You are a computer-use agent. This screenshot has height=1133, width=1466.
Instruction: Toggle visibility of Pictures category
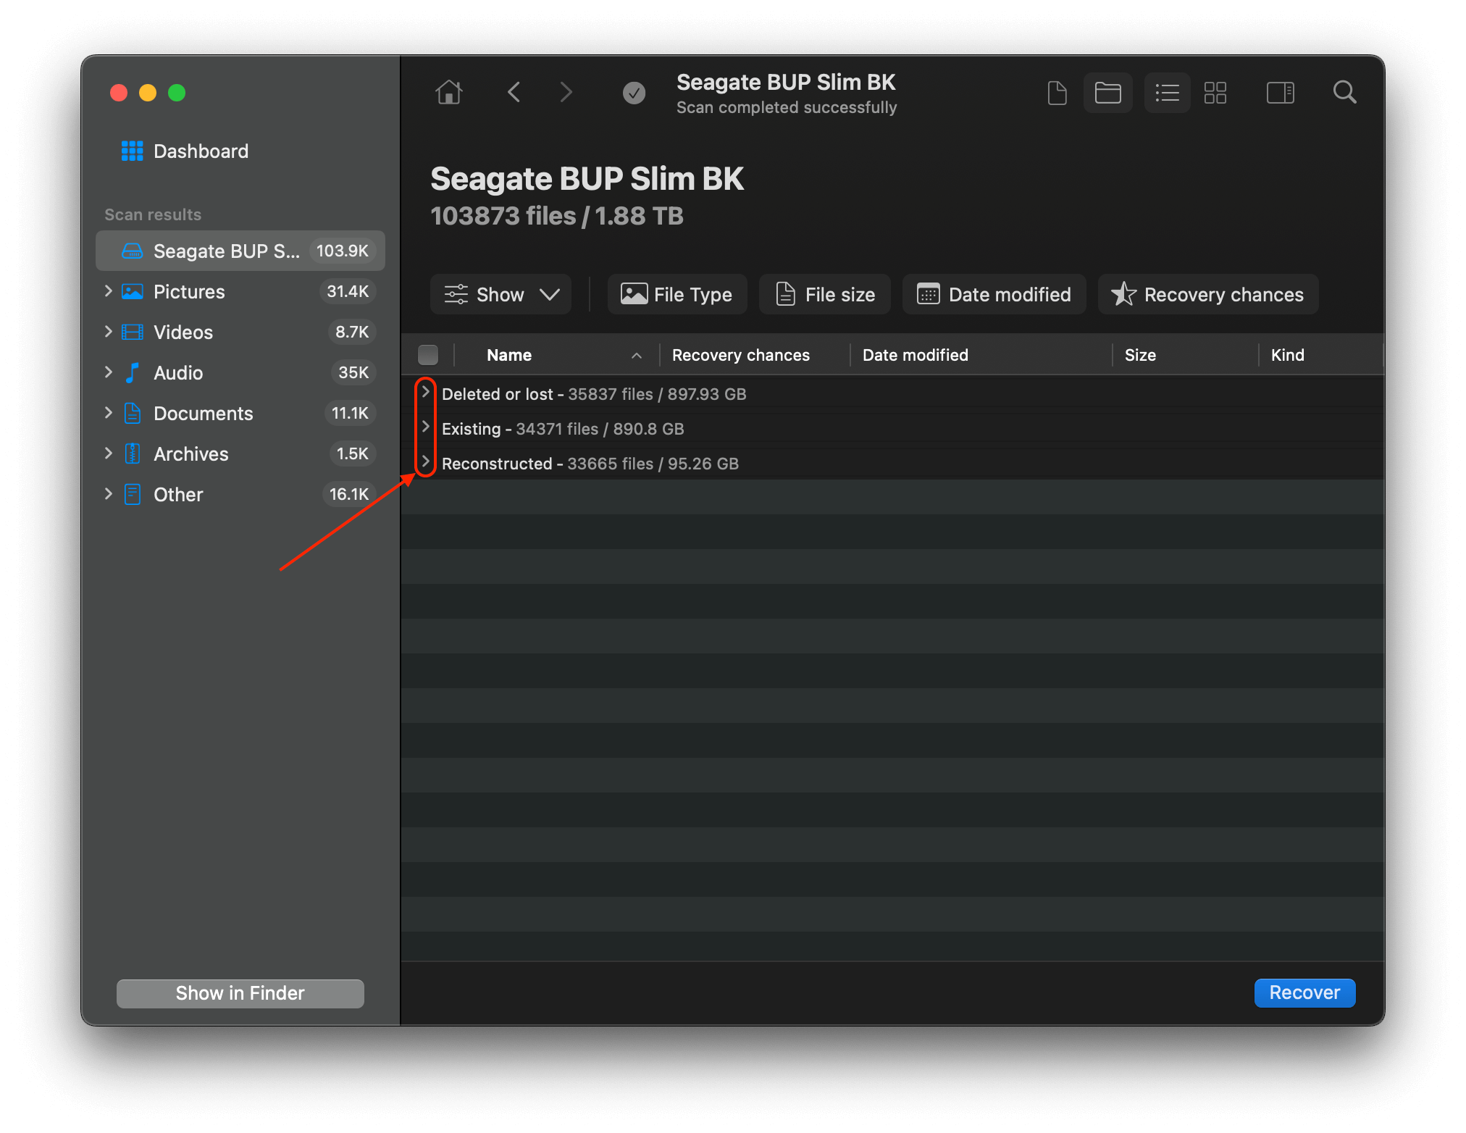[x=109, y=290]
